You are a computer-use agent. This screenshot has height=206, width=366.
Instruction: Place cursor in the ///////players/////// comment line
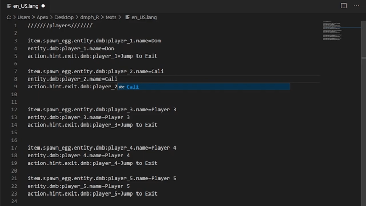[60, 26]
